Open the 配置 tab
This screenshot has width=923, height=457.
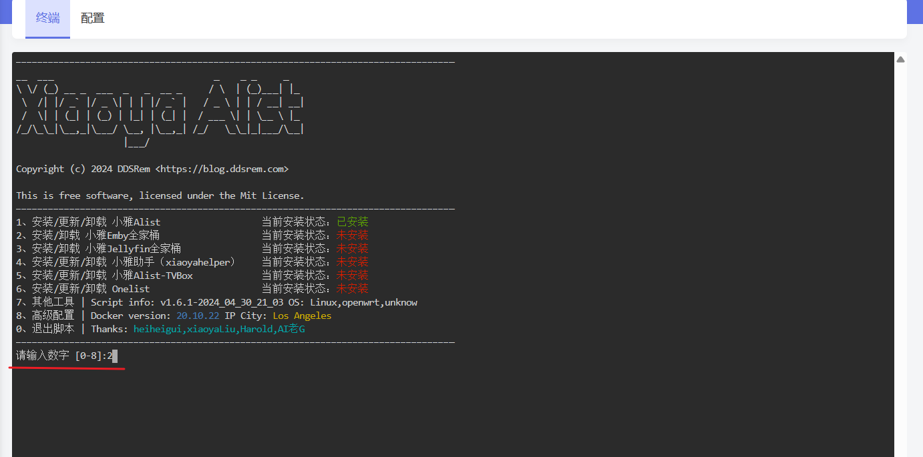coord(93,19)
